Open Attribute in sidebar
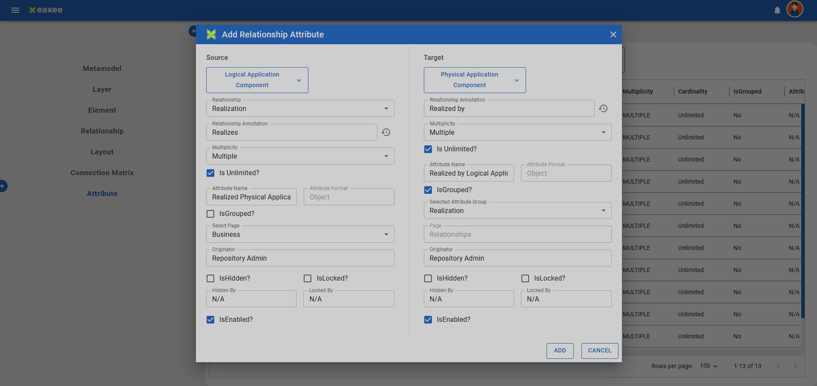 point(102,193)
